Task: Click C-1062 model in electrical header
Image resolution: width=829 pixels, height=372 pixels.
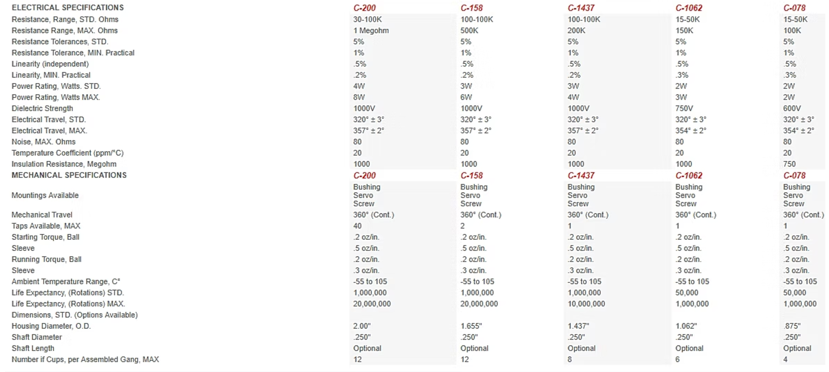Action: point(689,8)
